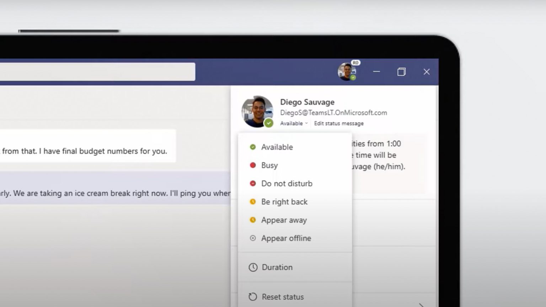The height and width of the screenshot is (307, 546).
Task: Click the green presence badge on large photo
Action: pyautogui.click(x=269, y=123)
